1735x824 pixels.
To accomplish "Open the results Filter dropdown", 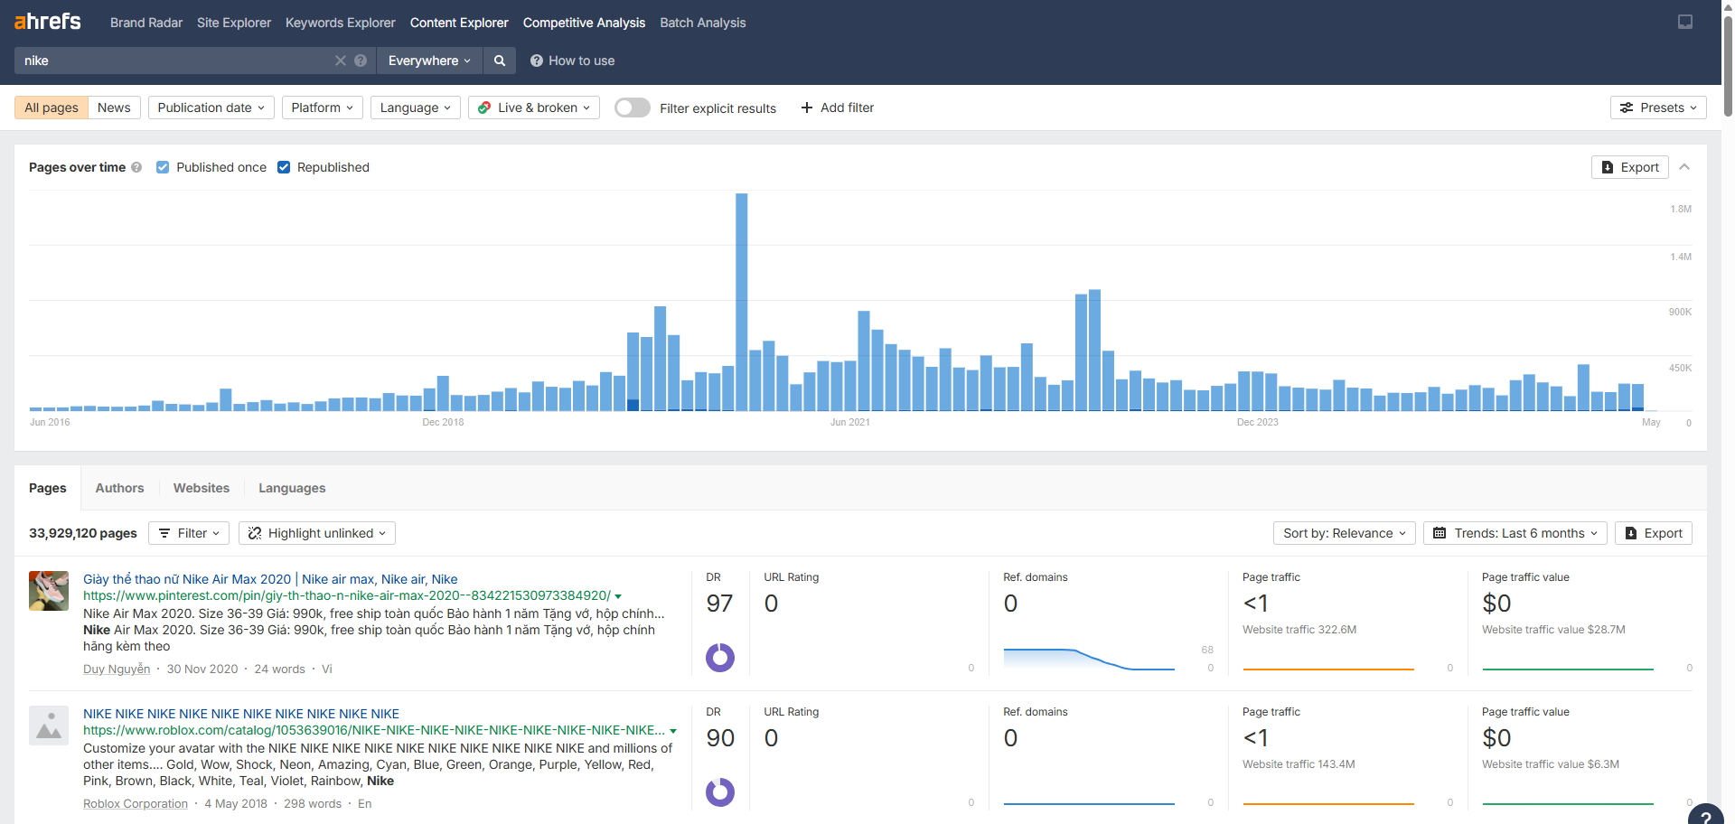I will (x=189, y=533).
